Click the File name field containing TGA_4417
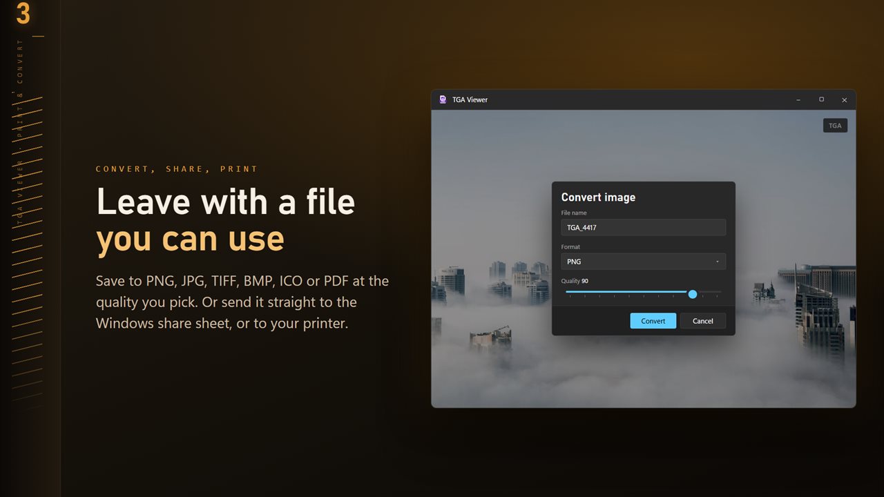 [x=643, y=227]
